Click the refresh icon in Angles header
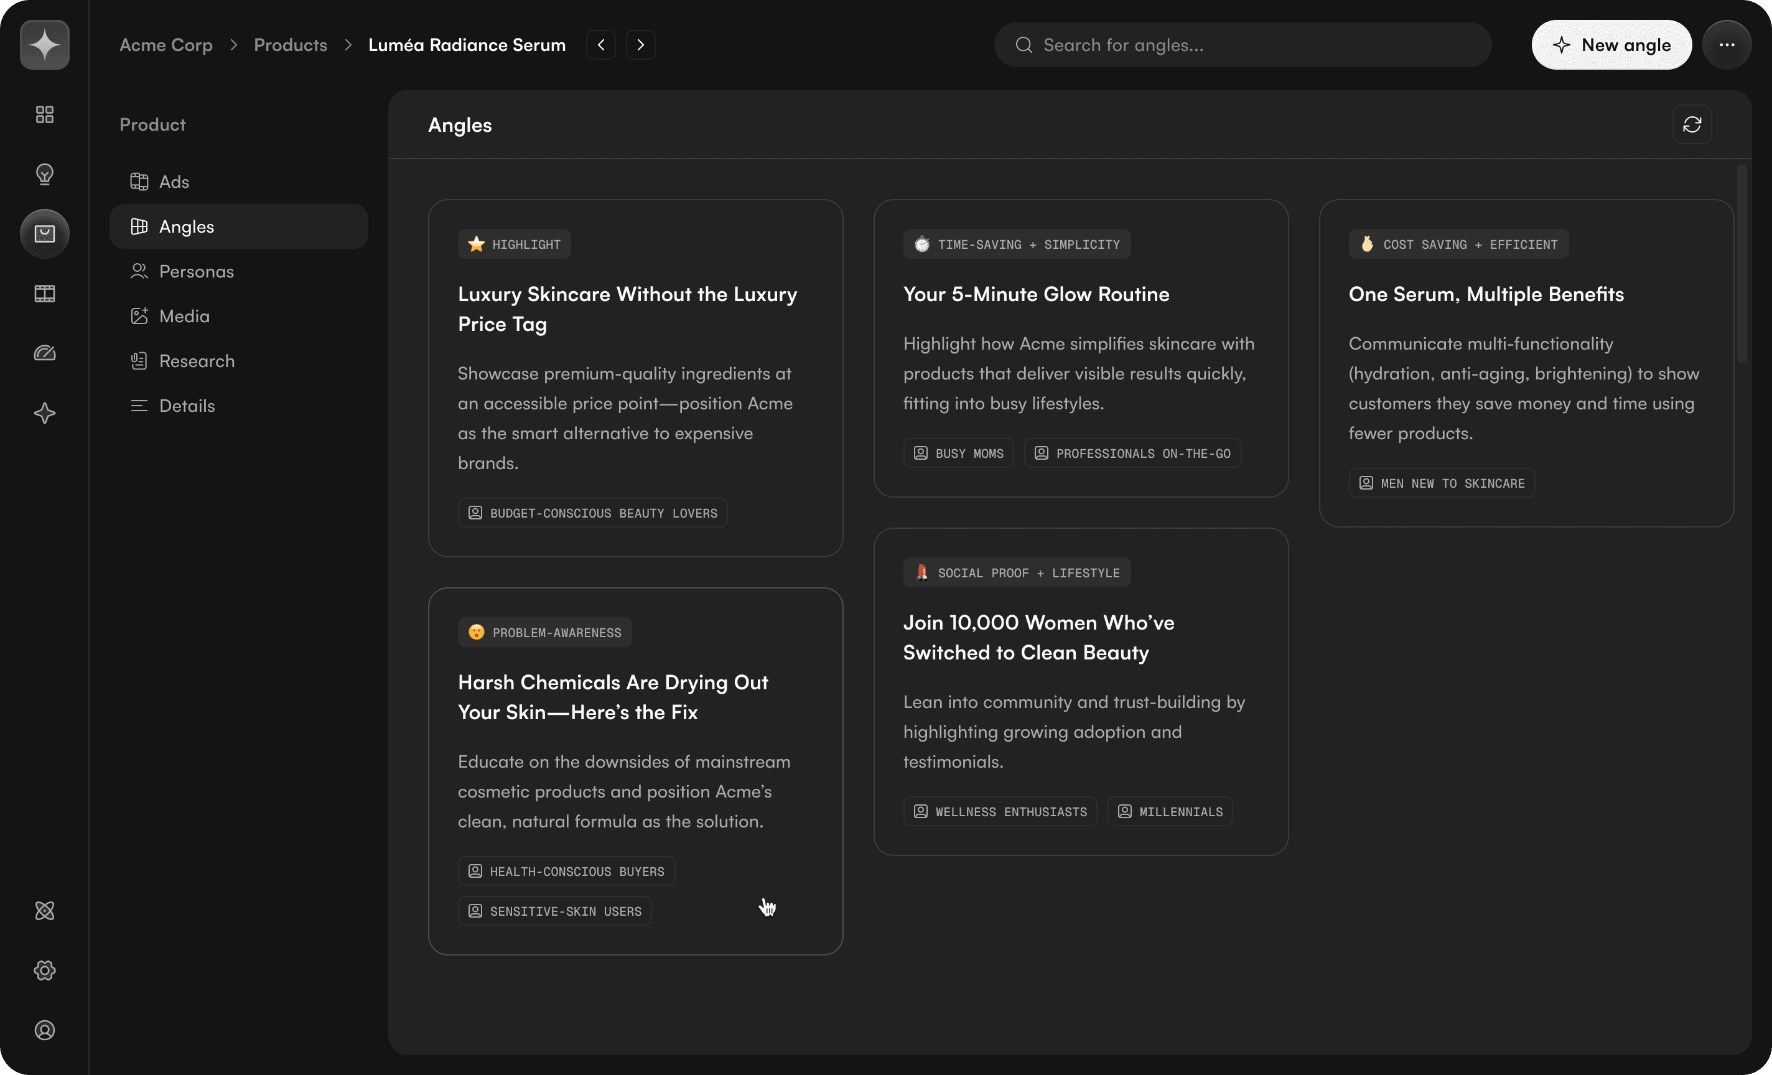The width and height of the screenshot is (1772, 1075). [x=1692, y=124]
